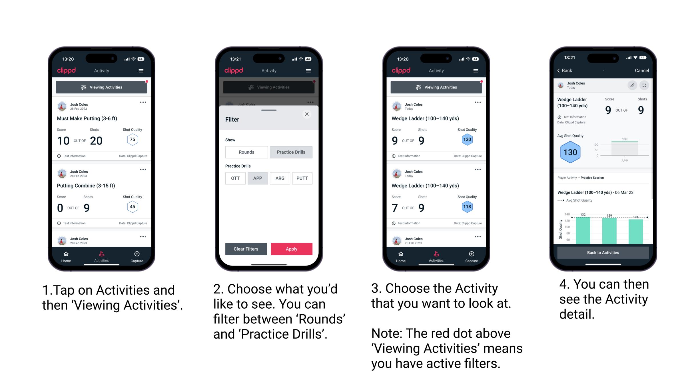Image resolution: width=692 pixels, height=372 pixels.
Task: Open the ARG practice drill filter
Action: pyautogui.click(x=280, y=178)
